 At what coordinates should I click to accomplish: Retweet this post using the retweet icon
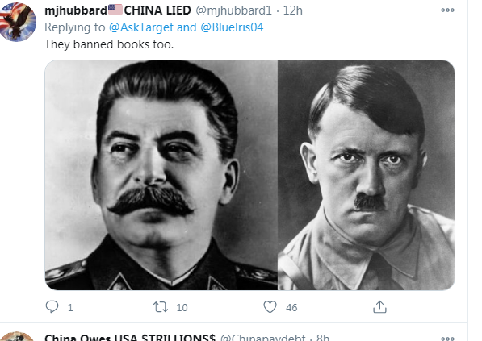pyautogui.click(x=161, y=307)
